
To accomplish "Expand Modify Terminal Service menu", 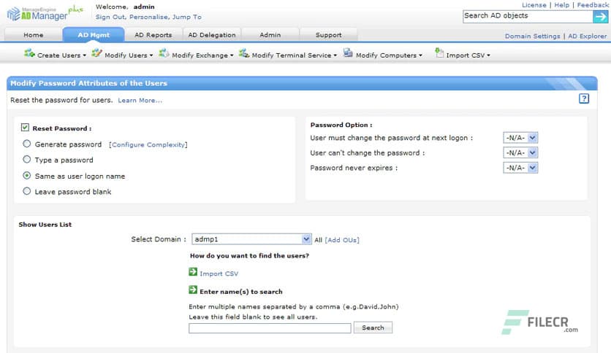I will tap(335, 55).
